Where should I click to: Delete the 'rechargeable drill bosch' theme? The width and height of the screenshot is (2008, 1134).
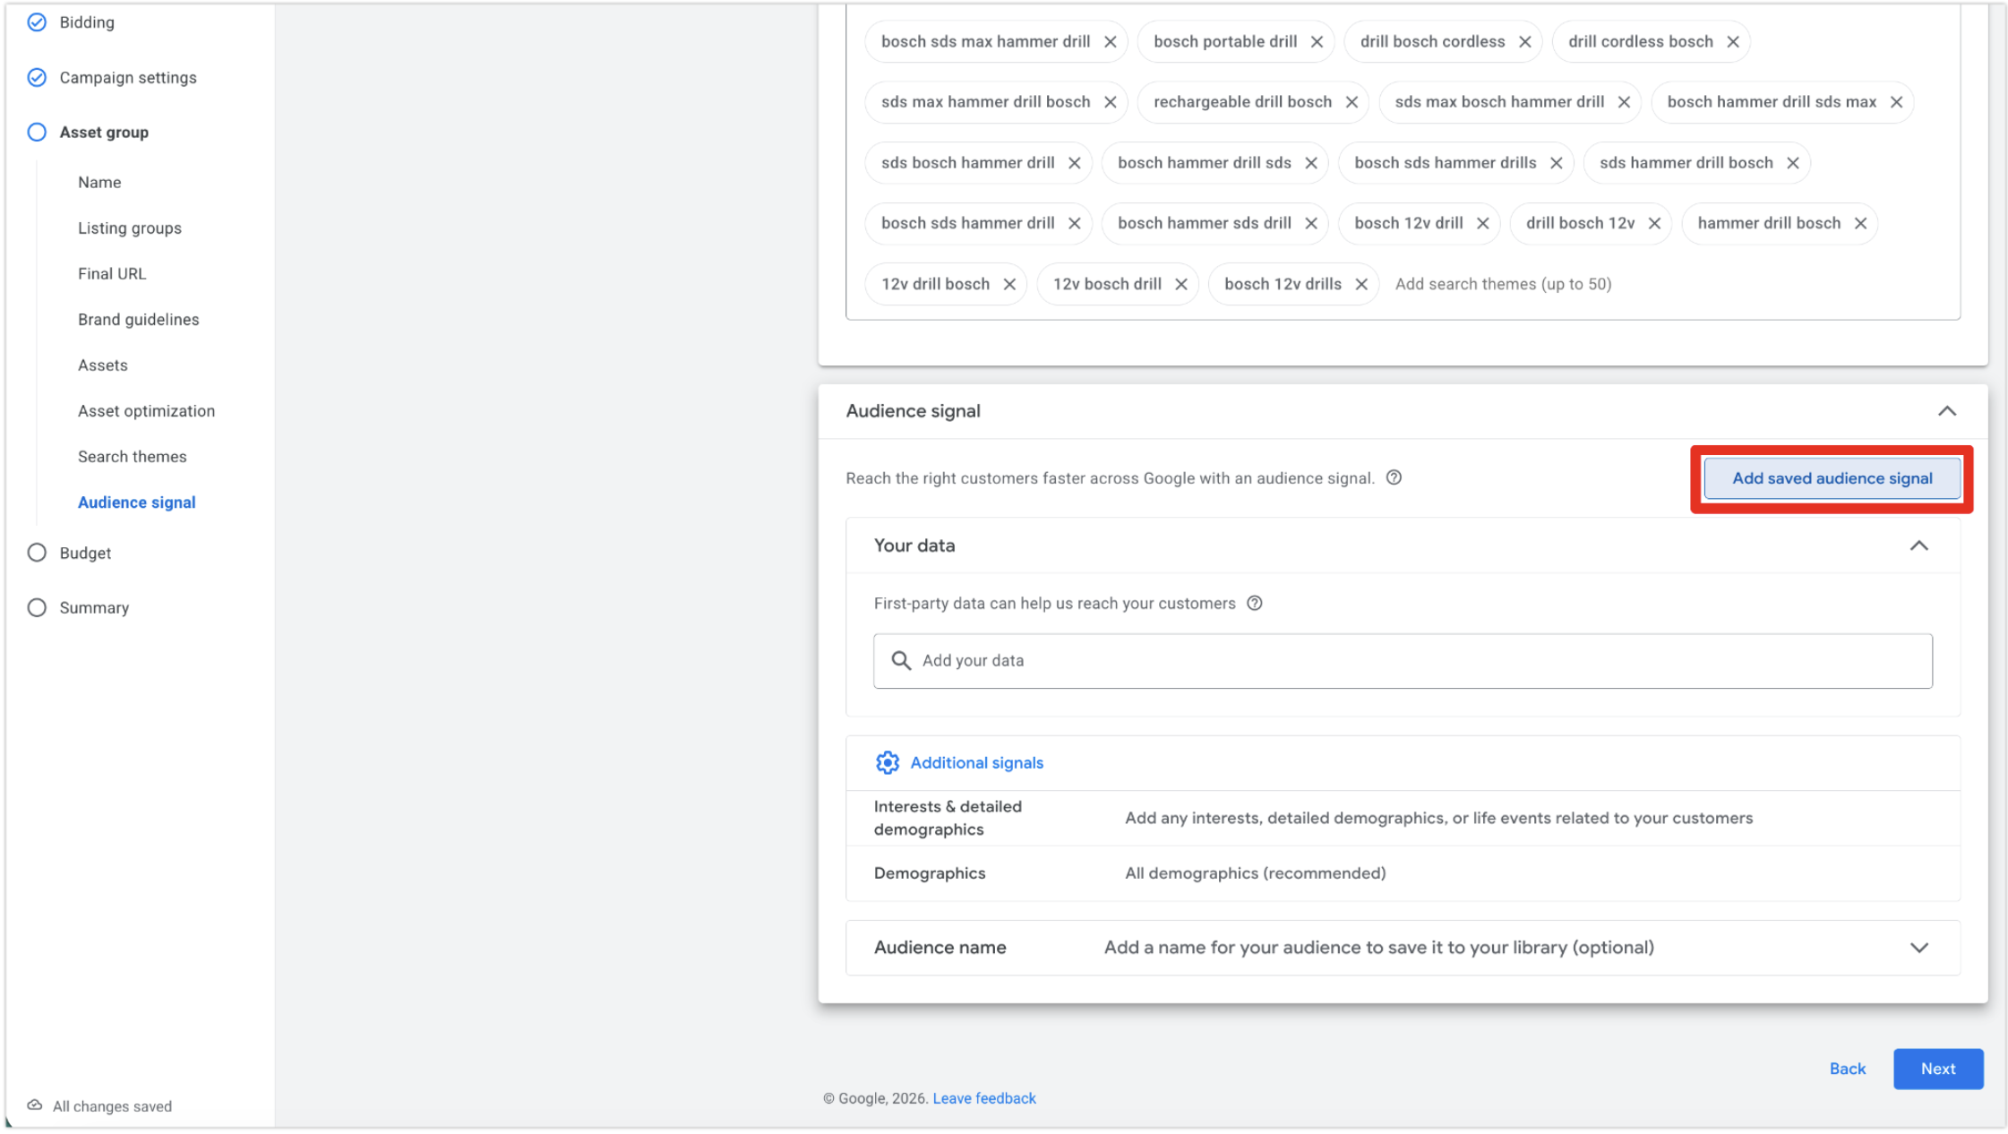pos(1352,102)
